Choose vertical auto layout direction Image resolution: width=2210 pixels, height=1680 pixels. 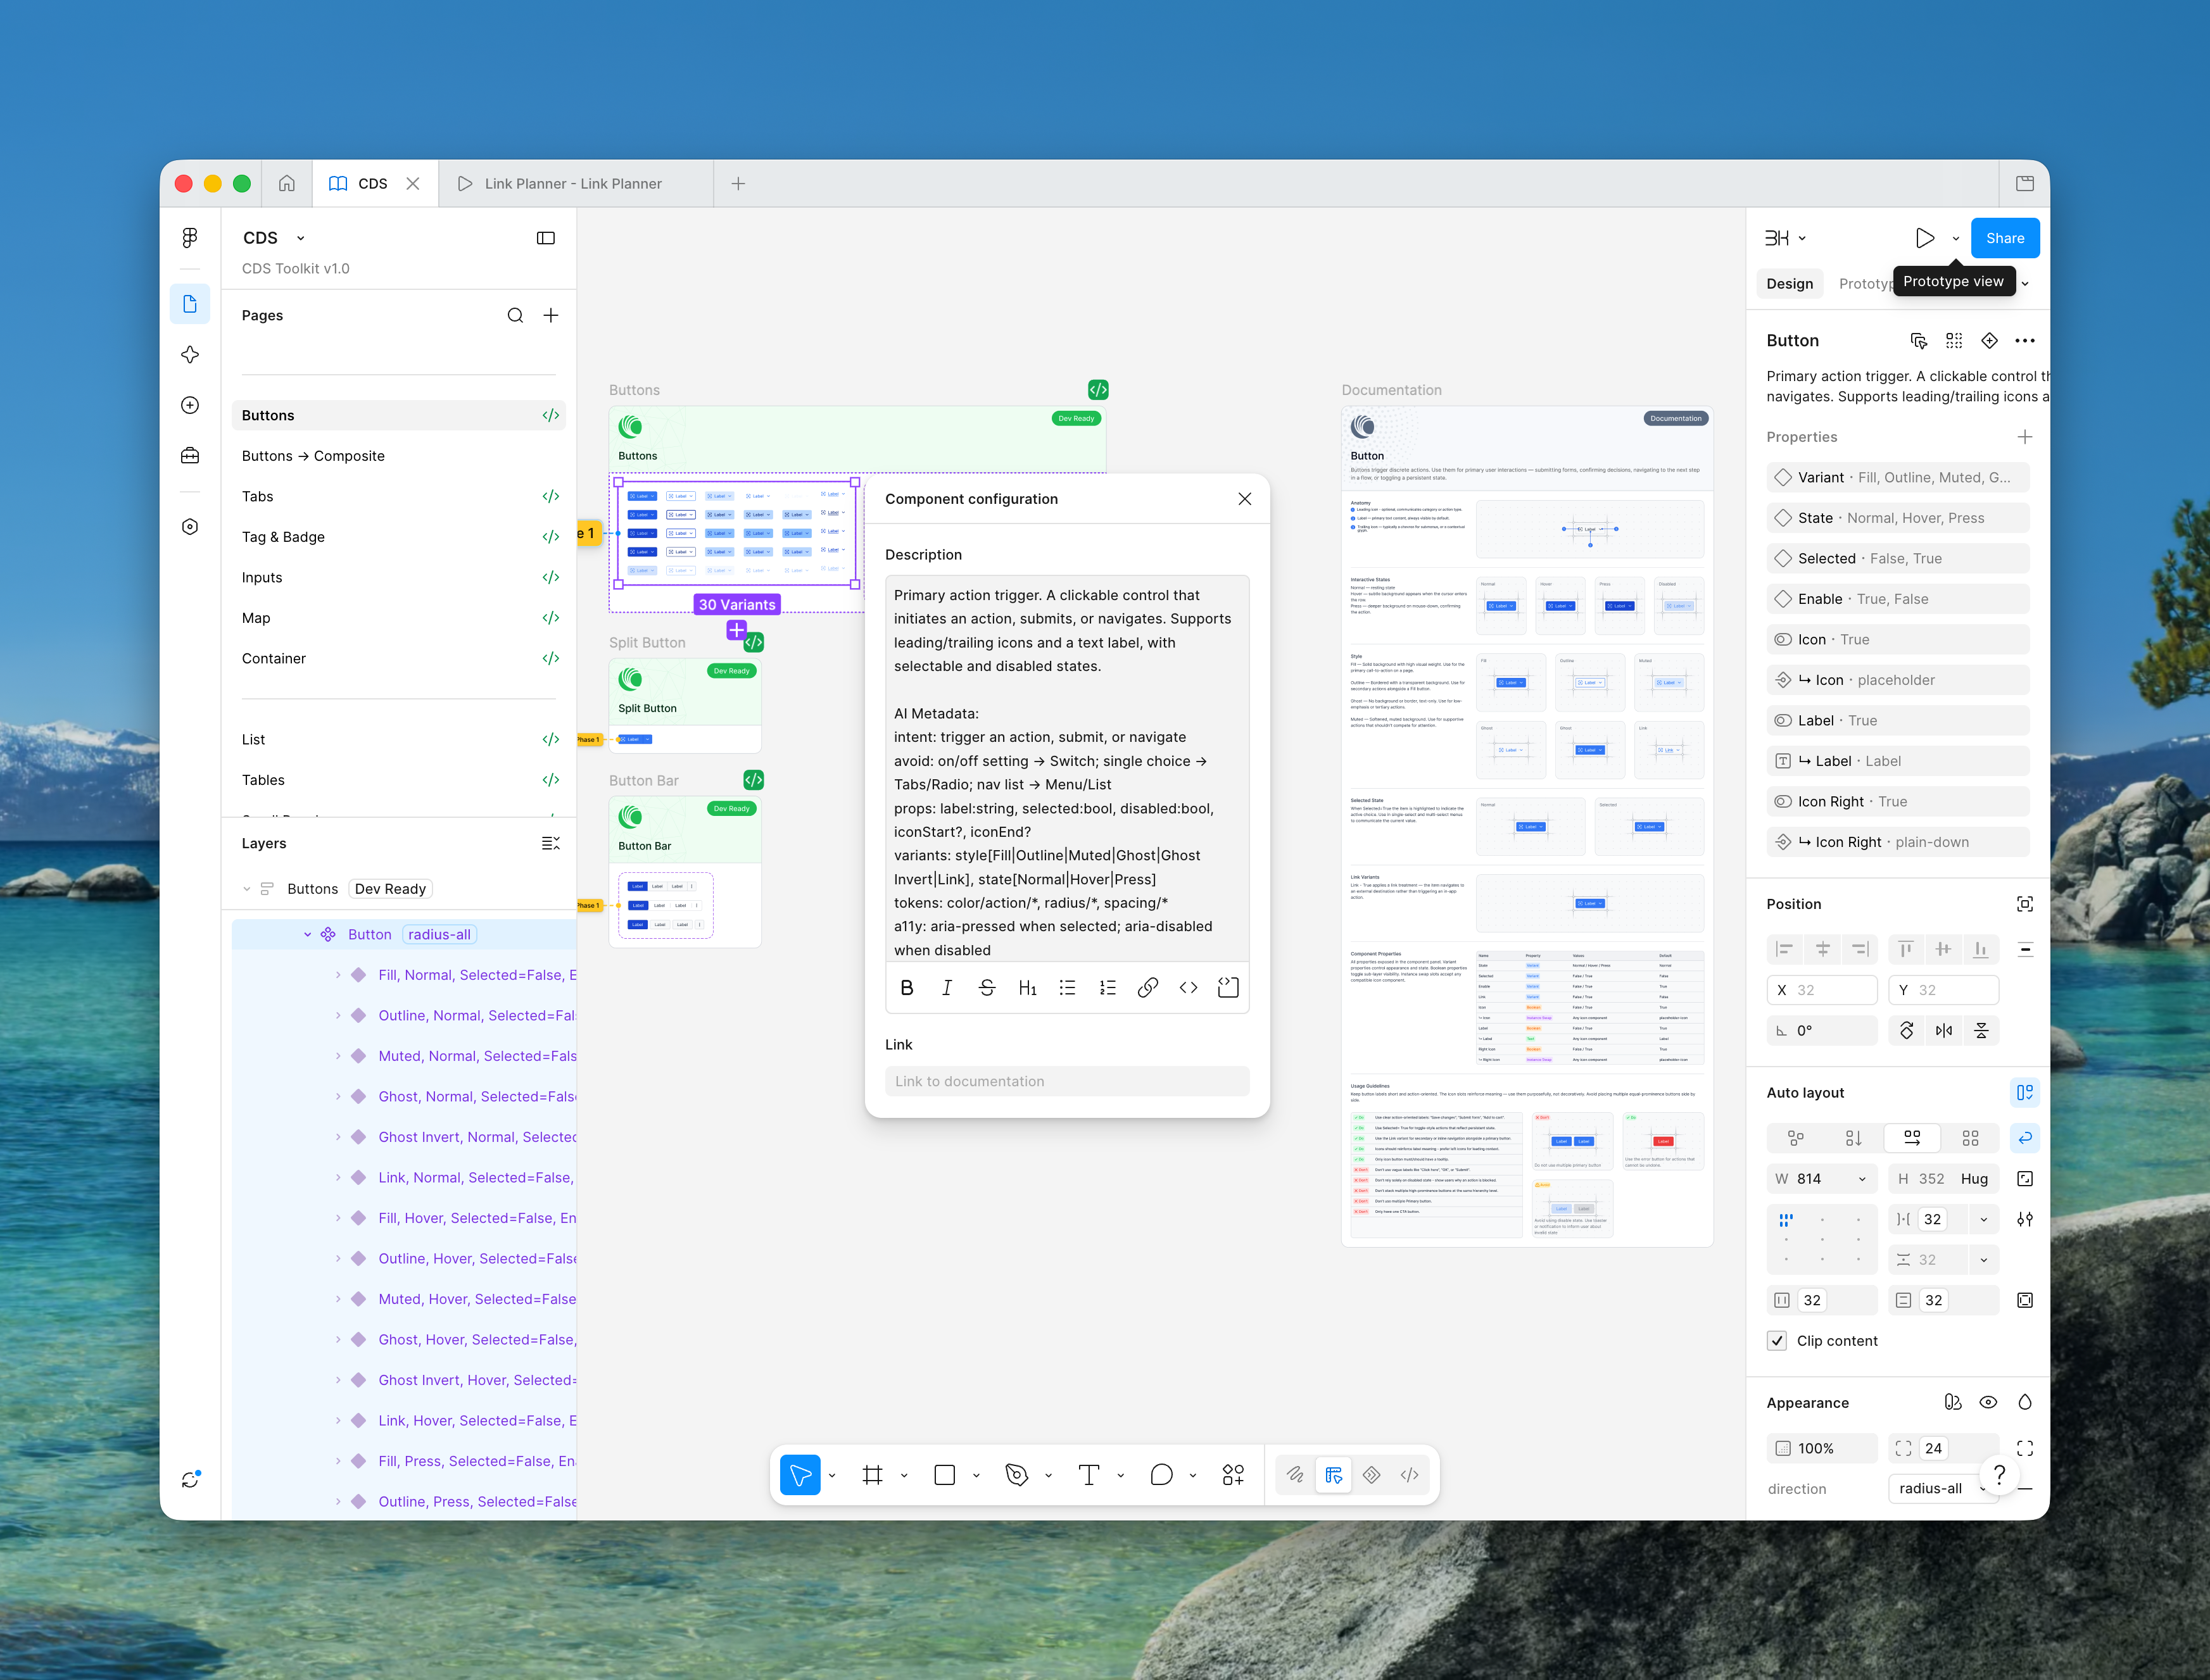[x=1854, y=1138]
